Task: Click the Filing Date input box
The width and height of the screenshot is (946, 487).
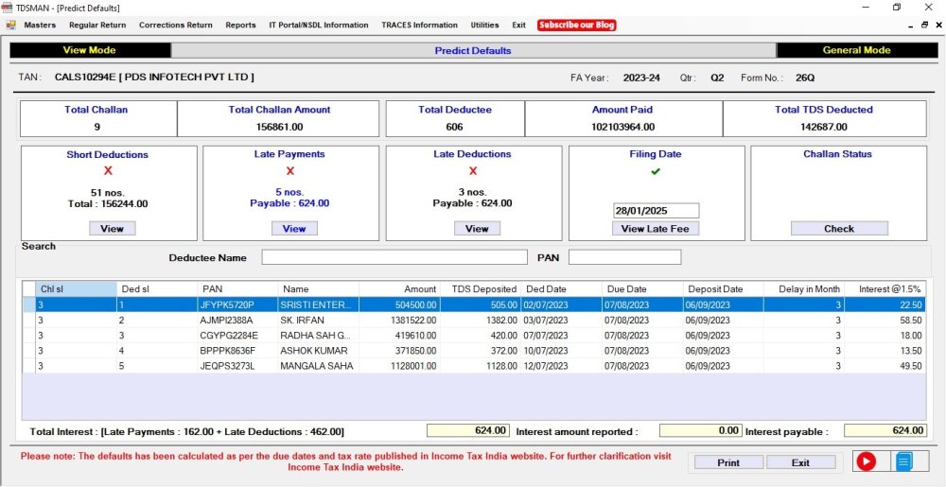Action: click(x=656, y=211)
